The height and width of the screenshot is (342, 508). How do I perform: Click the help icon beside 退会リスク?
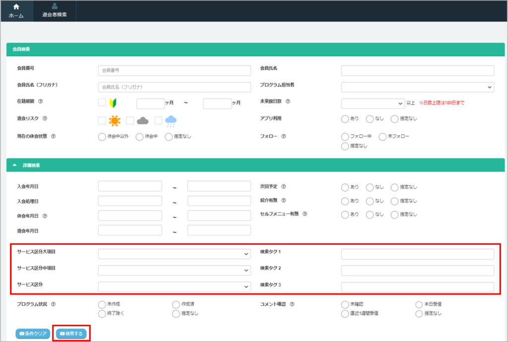(45, 119)
